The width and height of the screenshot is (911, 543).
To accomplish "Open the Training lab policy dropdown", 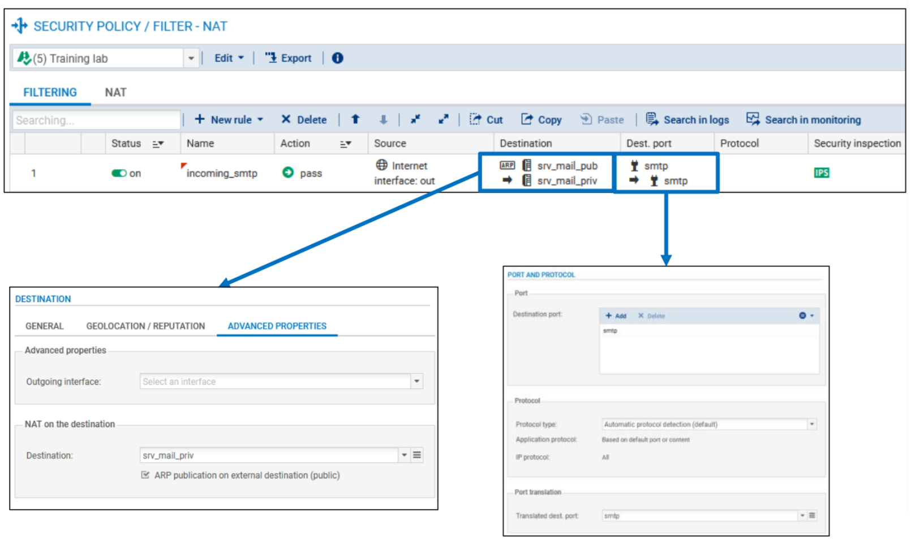I will click(x=191, y=58).
